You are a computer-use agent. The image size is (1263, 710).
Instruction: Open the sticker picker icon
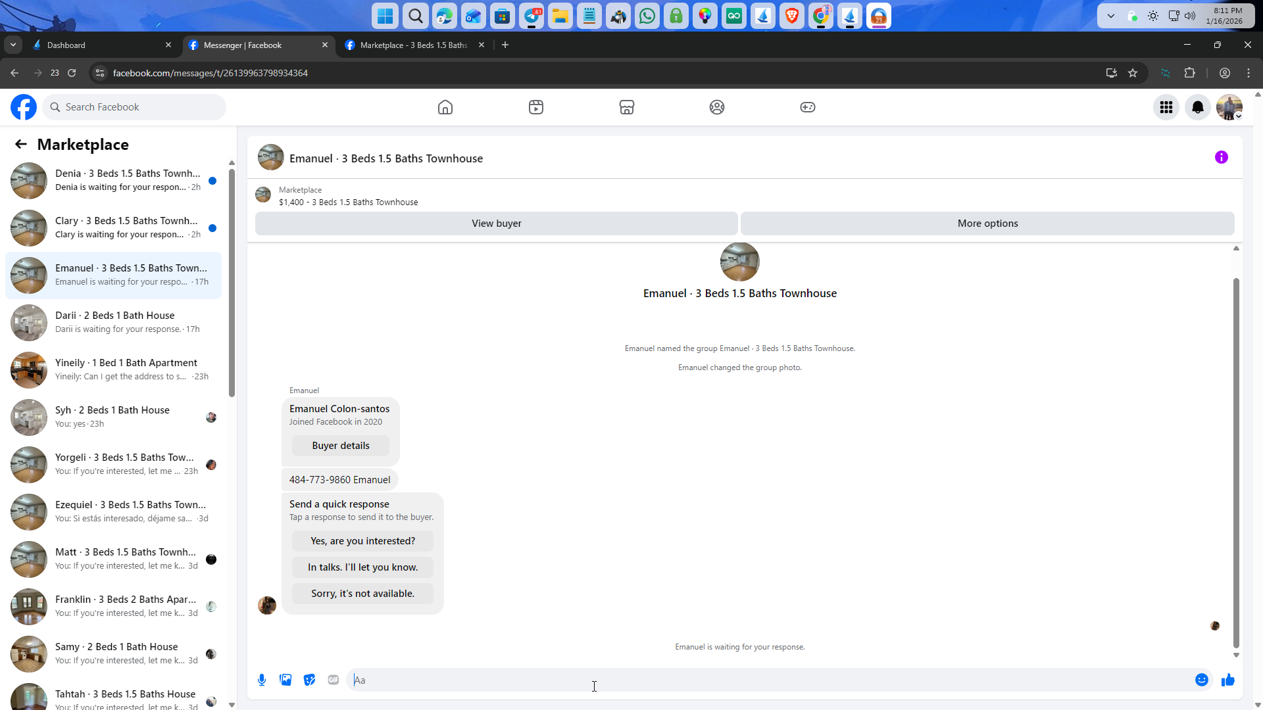click(309, 680)
